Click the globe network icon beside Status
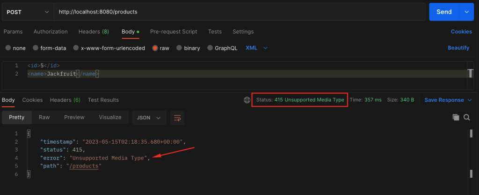Viewport: 479px width, 195px height. [247, 100]
